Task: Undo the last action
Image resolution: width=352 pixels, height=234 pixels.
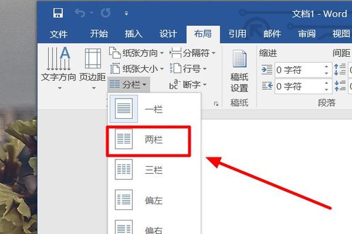Action: click(x=80, y=13)
